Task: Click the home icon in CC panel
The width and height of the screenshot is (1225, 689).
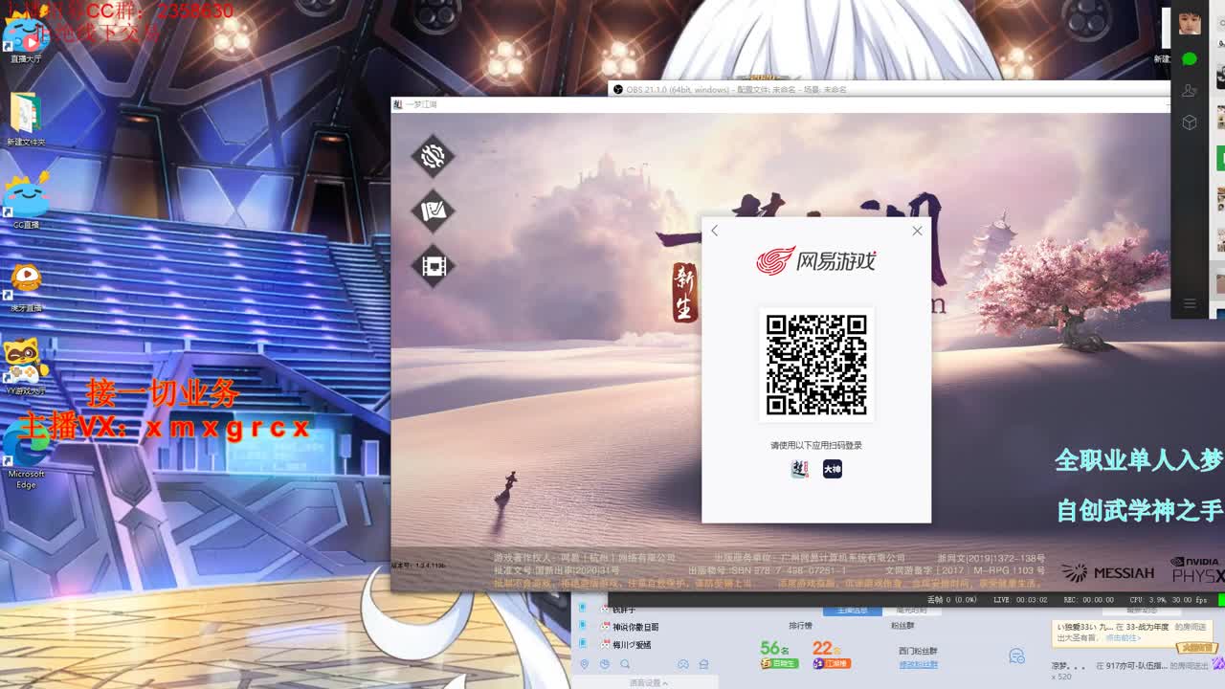Action: coord(703,664)
